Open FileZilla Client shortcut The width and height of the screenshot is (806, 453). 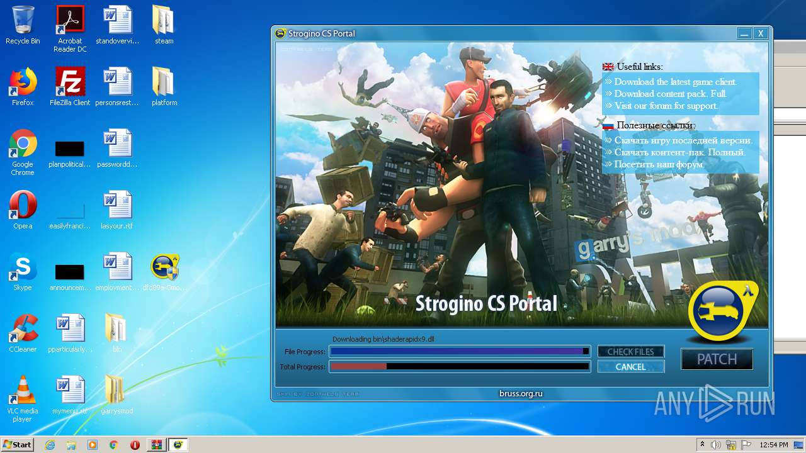coord(70,87)
